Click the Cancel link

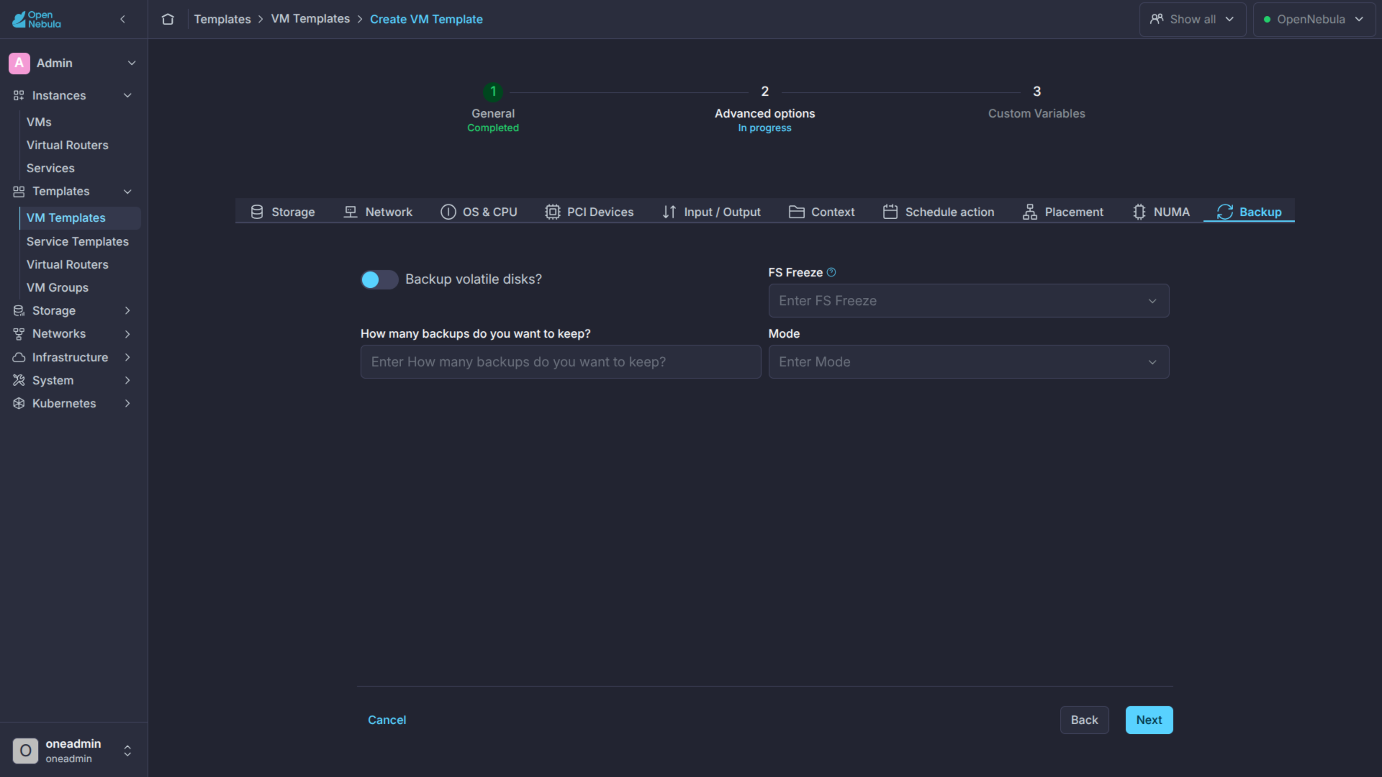[387, 720]
